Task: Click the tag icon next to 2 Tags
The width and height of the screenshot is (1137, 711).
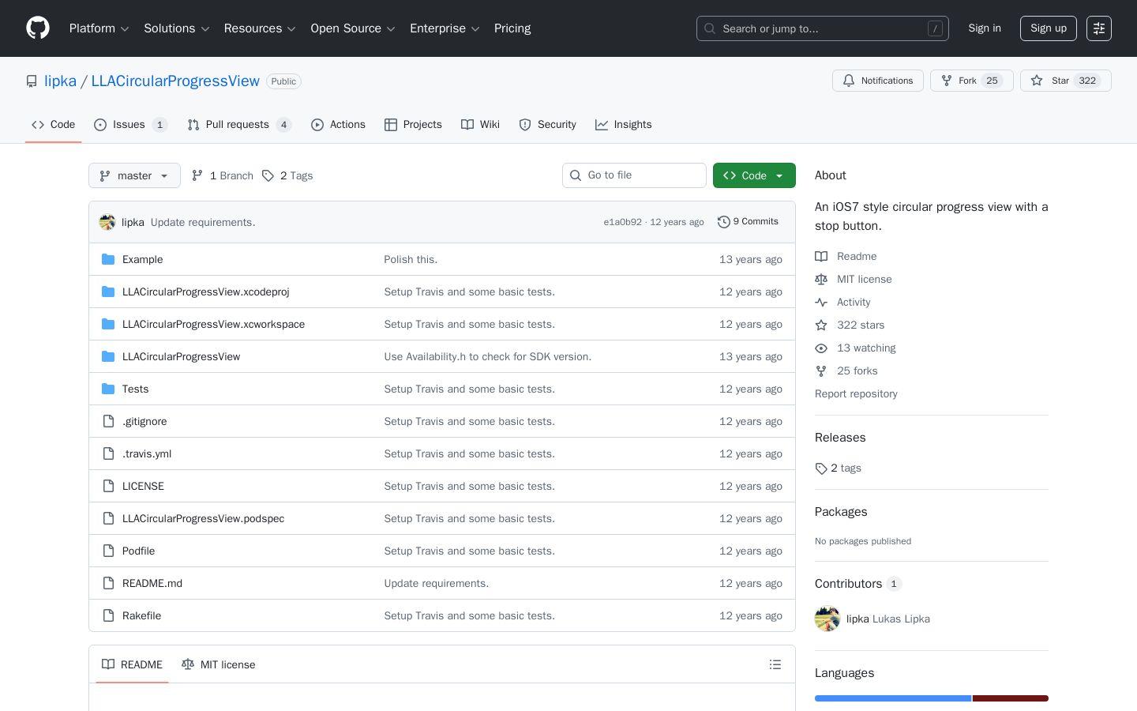Action: coord(268,175)
